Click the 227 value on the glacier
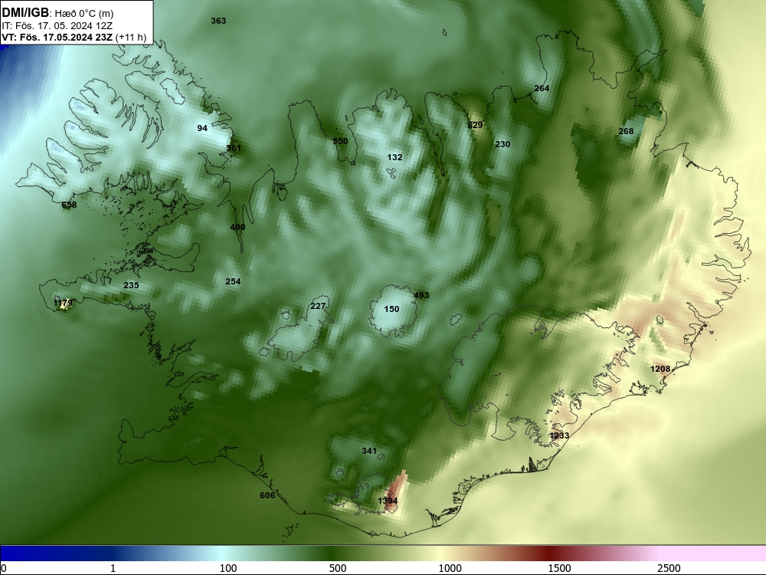Viewport: 766px width, 575px height. [x=318, y=306]
